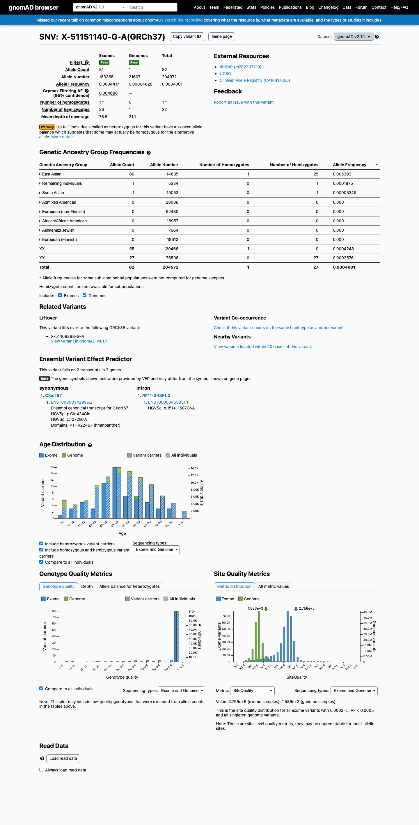Viewport: 419px width, 825px height.
Task: Open gnomAD v2.1.1 dropdown in top search bar
Action: tap(100, 7)
